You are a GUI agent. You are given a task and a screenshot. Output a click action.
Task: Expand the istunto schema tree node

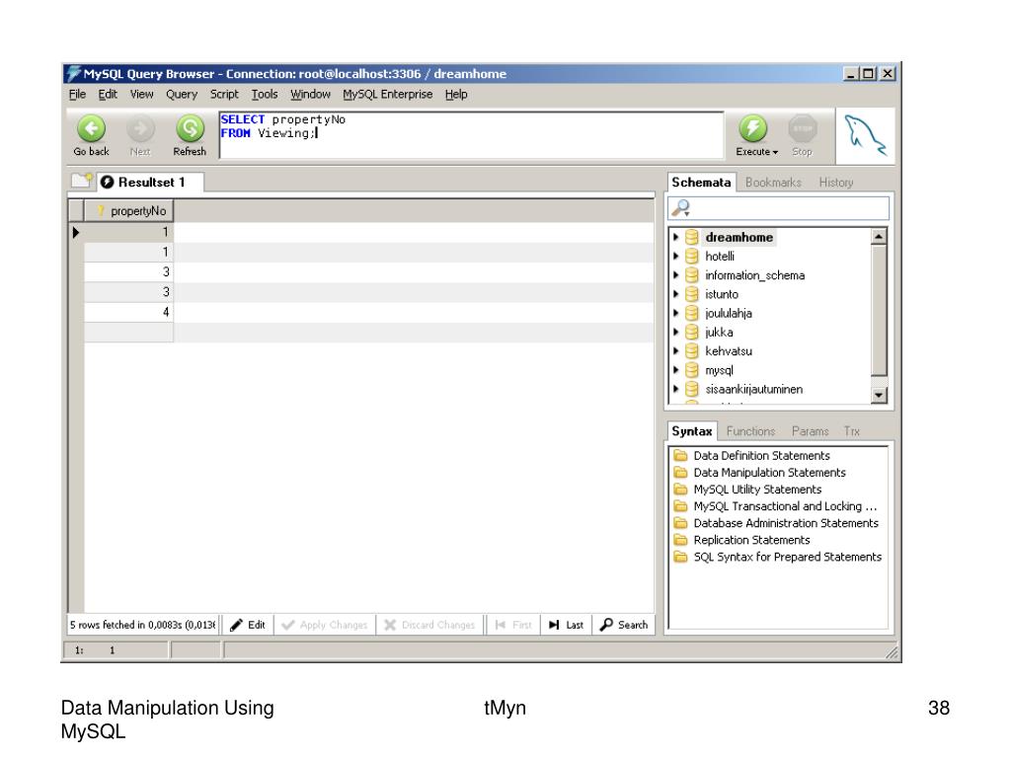pyautogui.click(x=675, y=294)
